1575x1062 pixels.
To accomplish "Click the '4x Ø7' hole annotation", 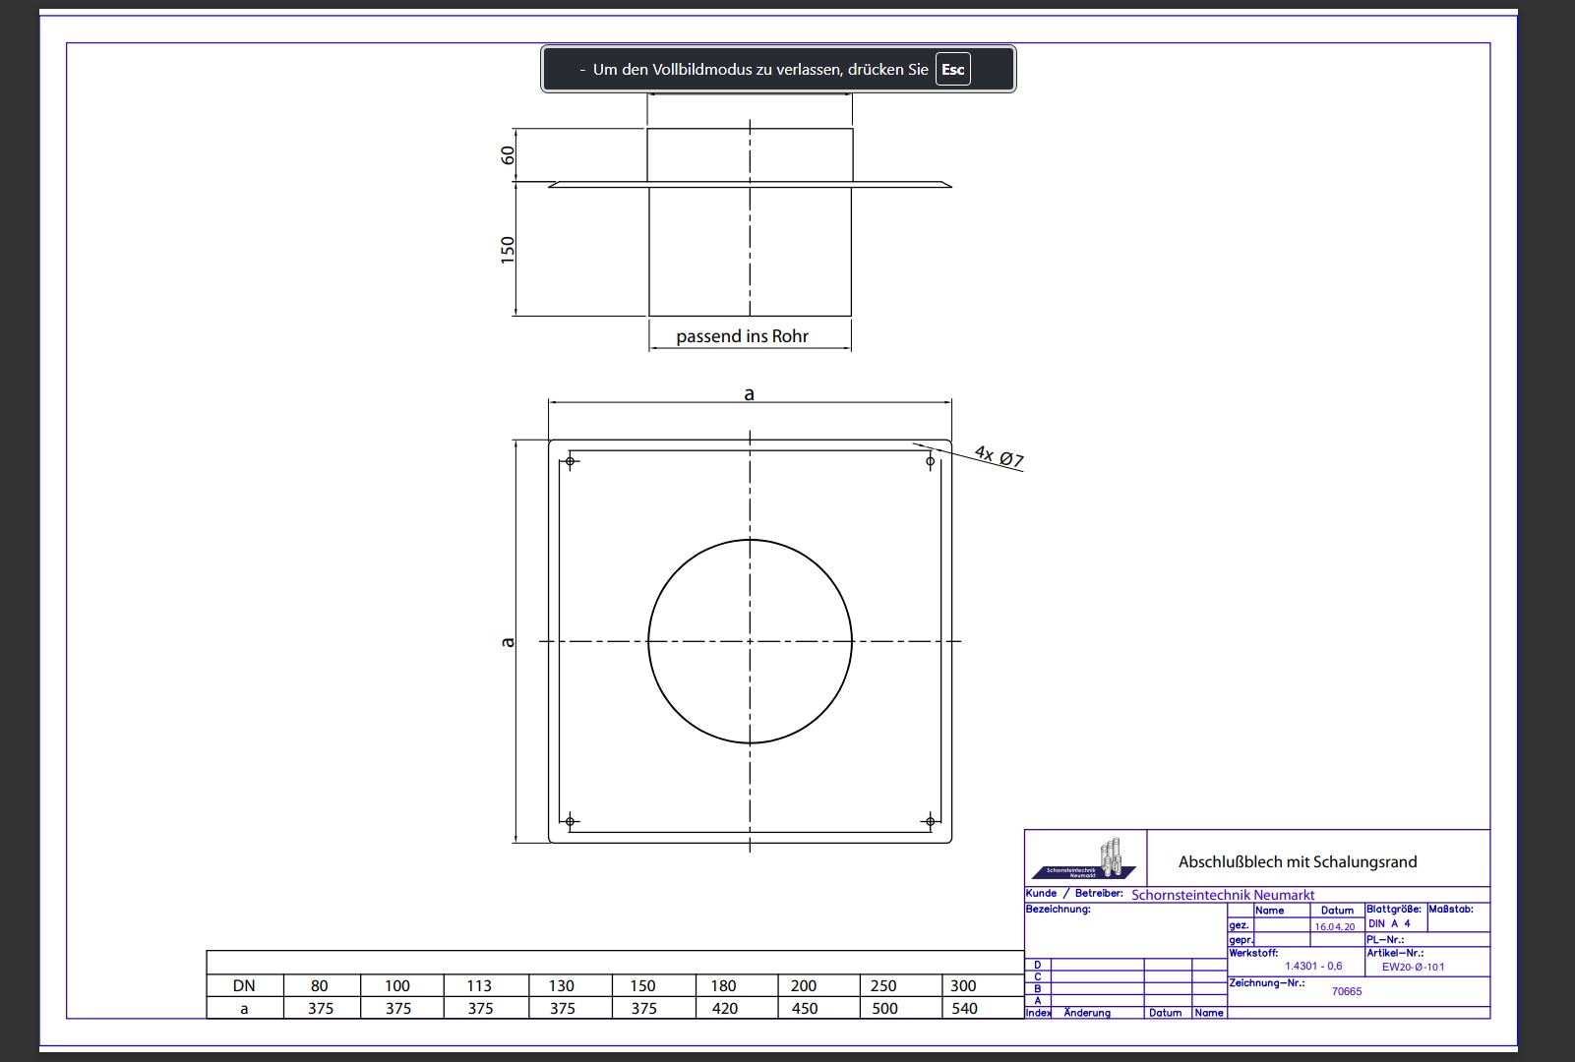I will pyautogui.click(x=999, y=456).
